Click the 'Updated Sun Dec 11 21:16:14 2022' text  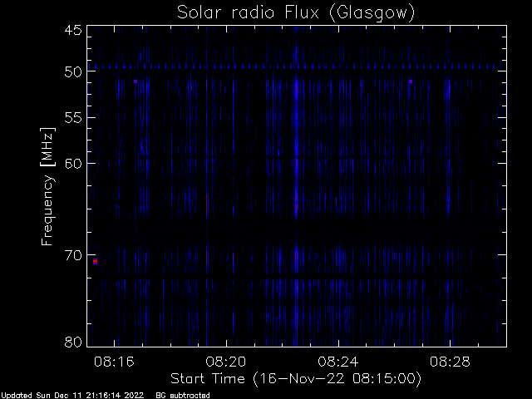(72, 396)
